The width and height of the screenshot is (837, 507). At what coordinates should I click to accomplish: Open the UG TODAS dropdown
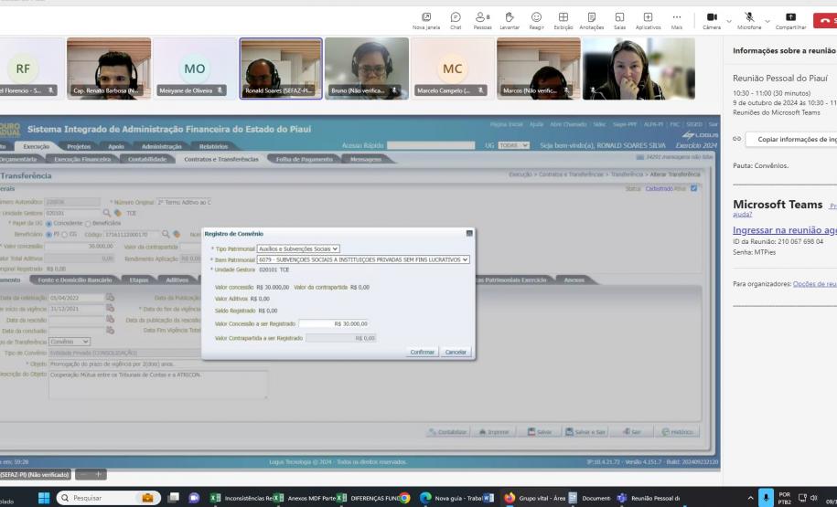514,146
